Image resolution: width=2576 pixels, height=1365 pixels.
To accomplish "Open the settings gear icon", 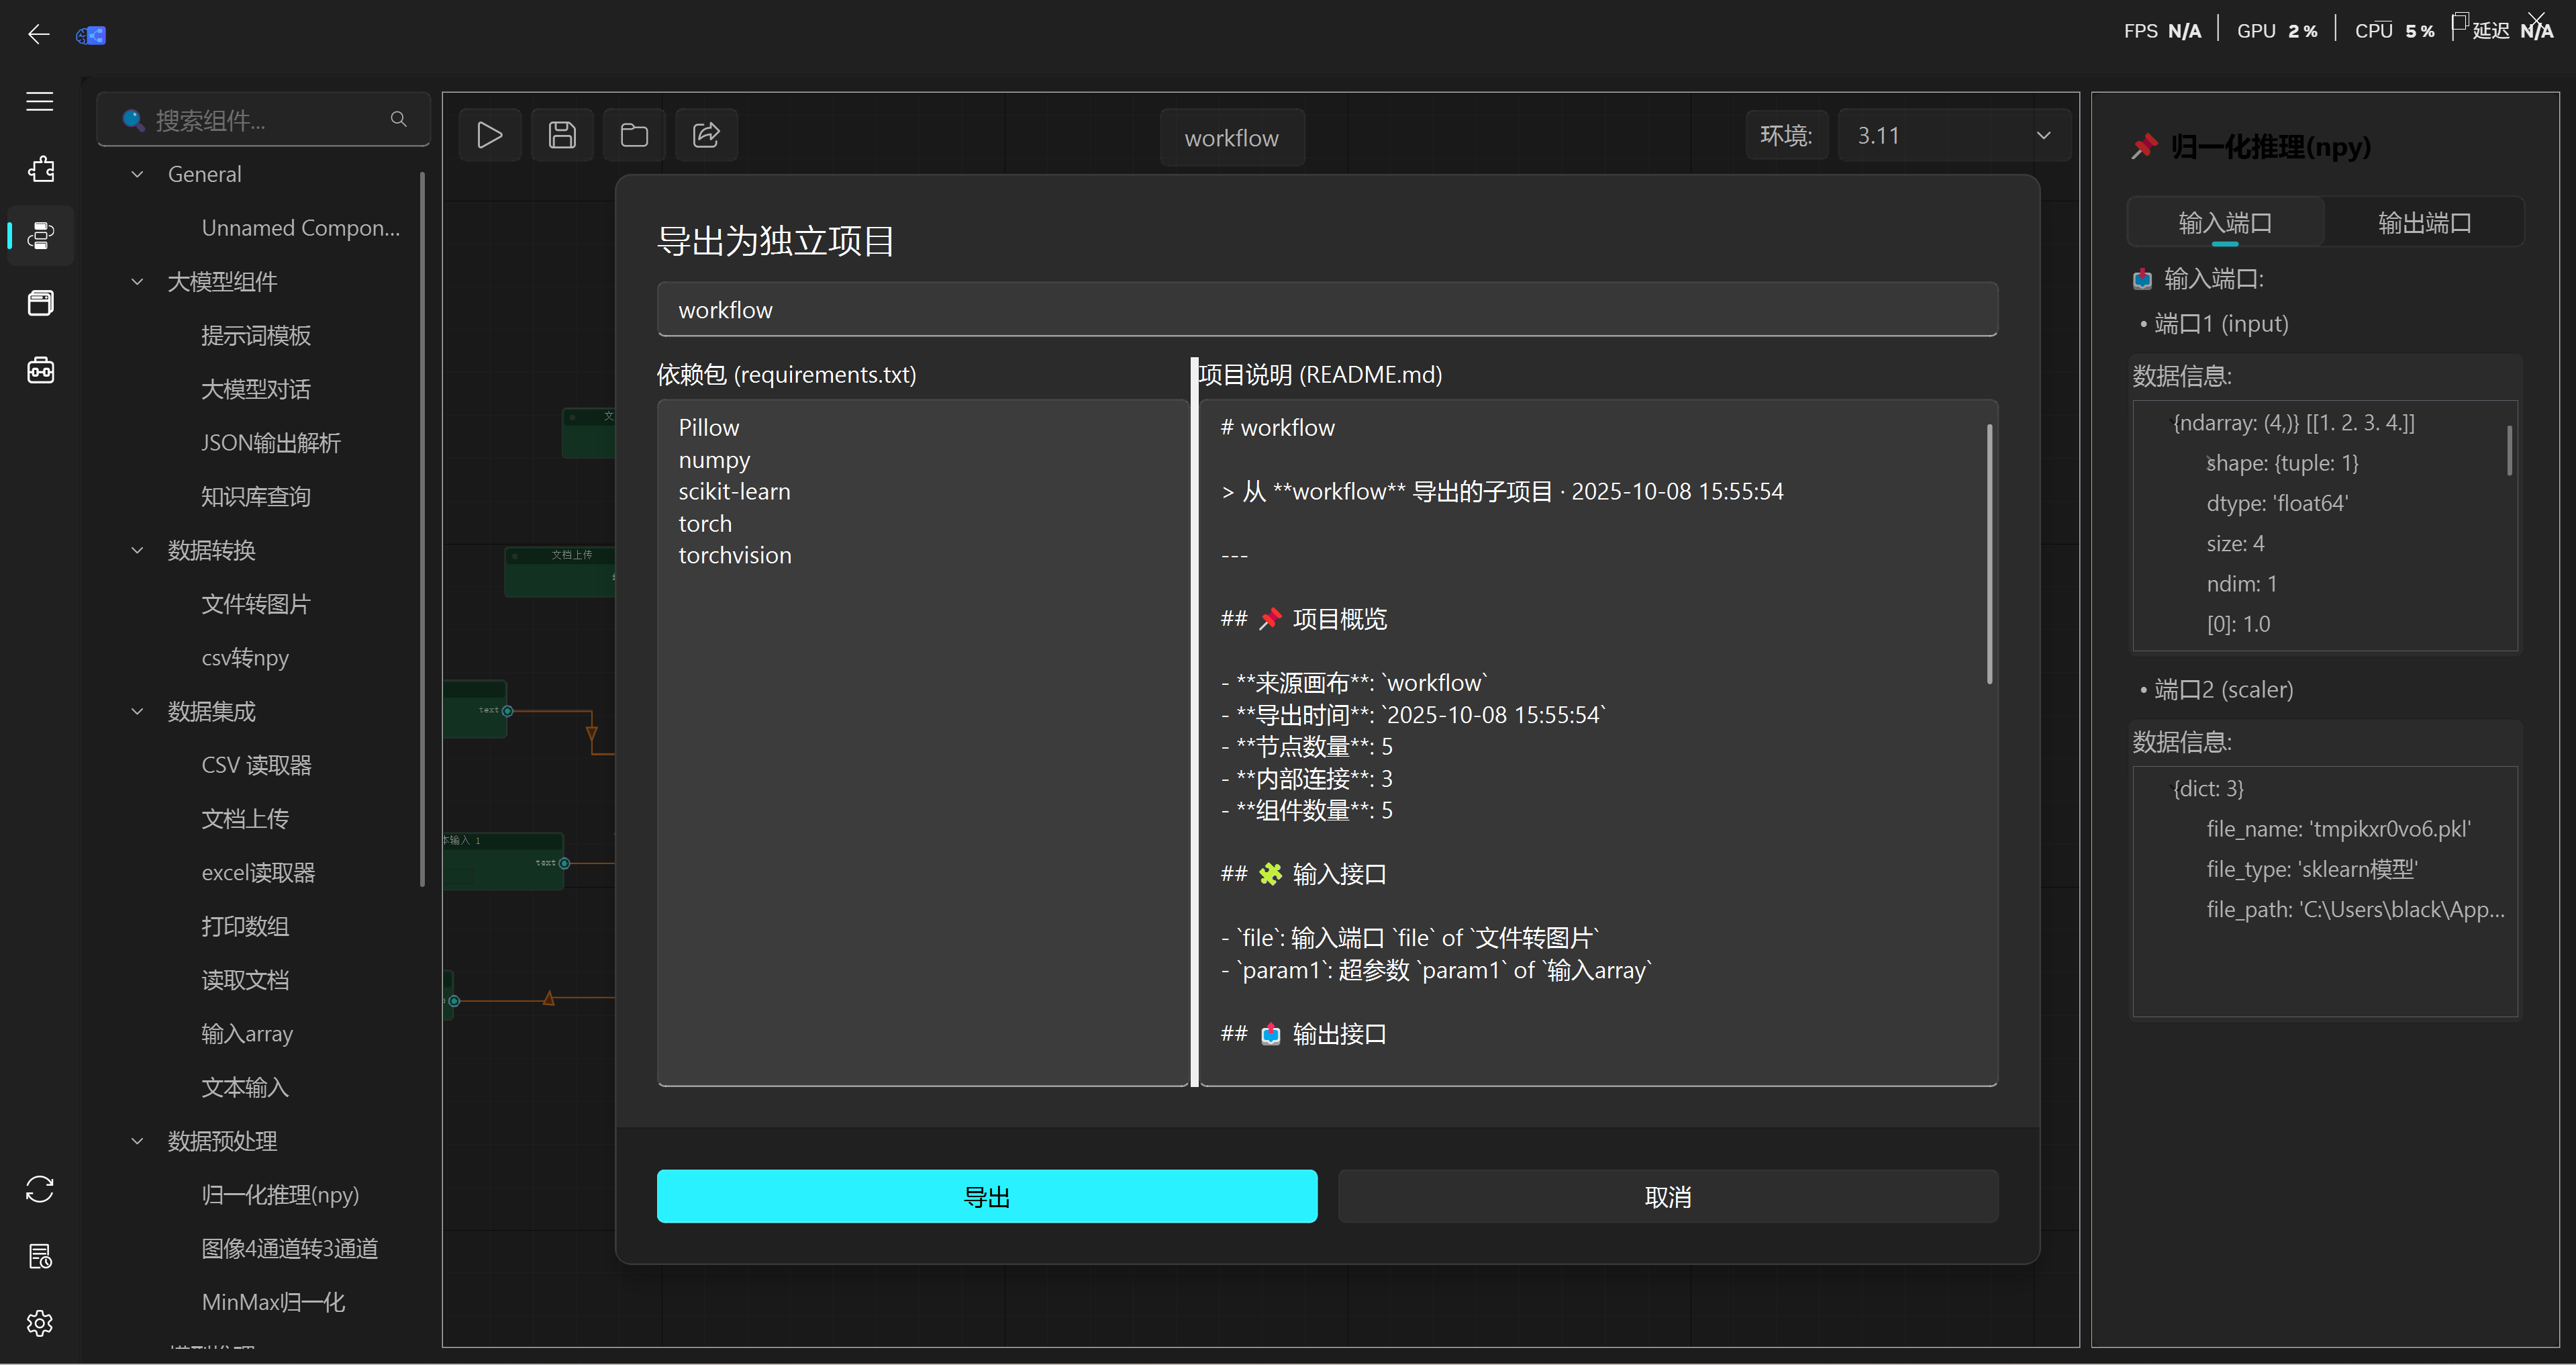I will pos(40,1323).
